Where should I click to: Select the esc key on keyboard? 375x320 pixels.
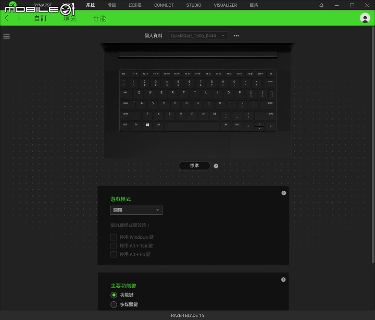[124, 74]
